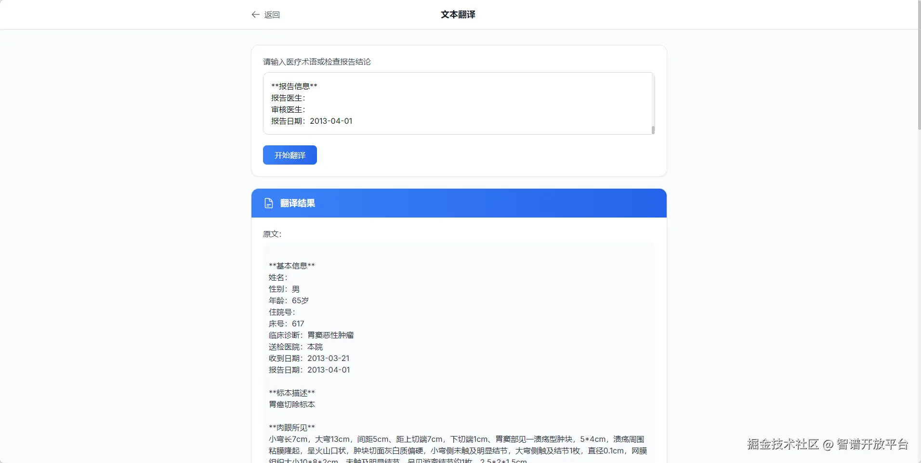This screenshot has width=921, height=463.
Task: Click the **标本描述** heading in results
Action: click(292, 393)
